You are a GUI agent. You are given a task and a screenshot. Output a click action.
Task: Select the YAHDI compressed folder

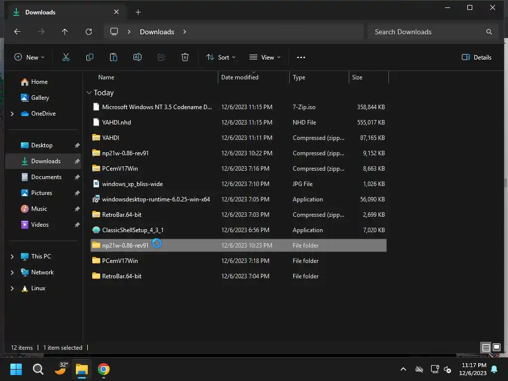239,138
